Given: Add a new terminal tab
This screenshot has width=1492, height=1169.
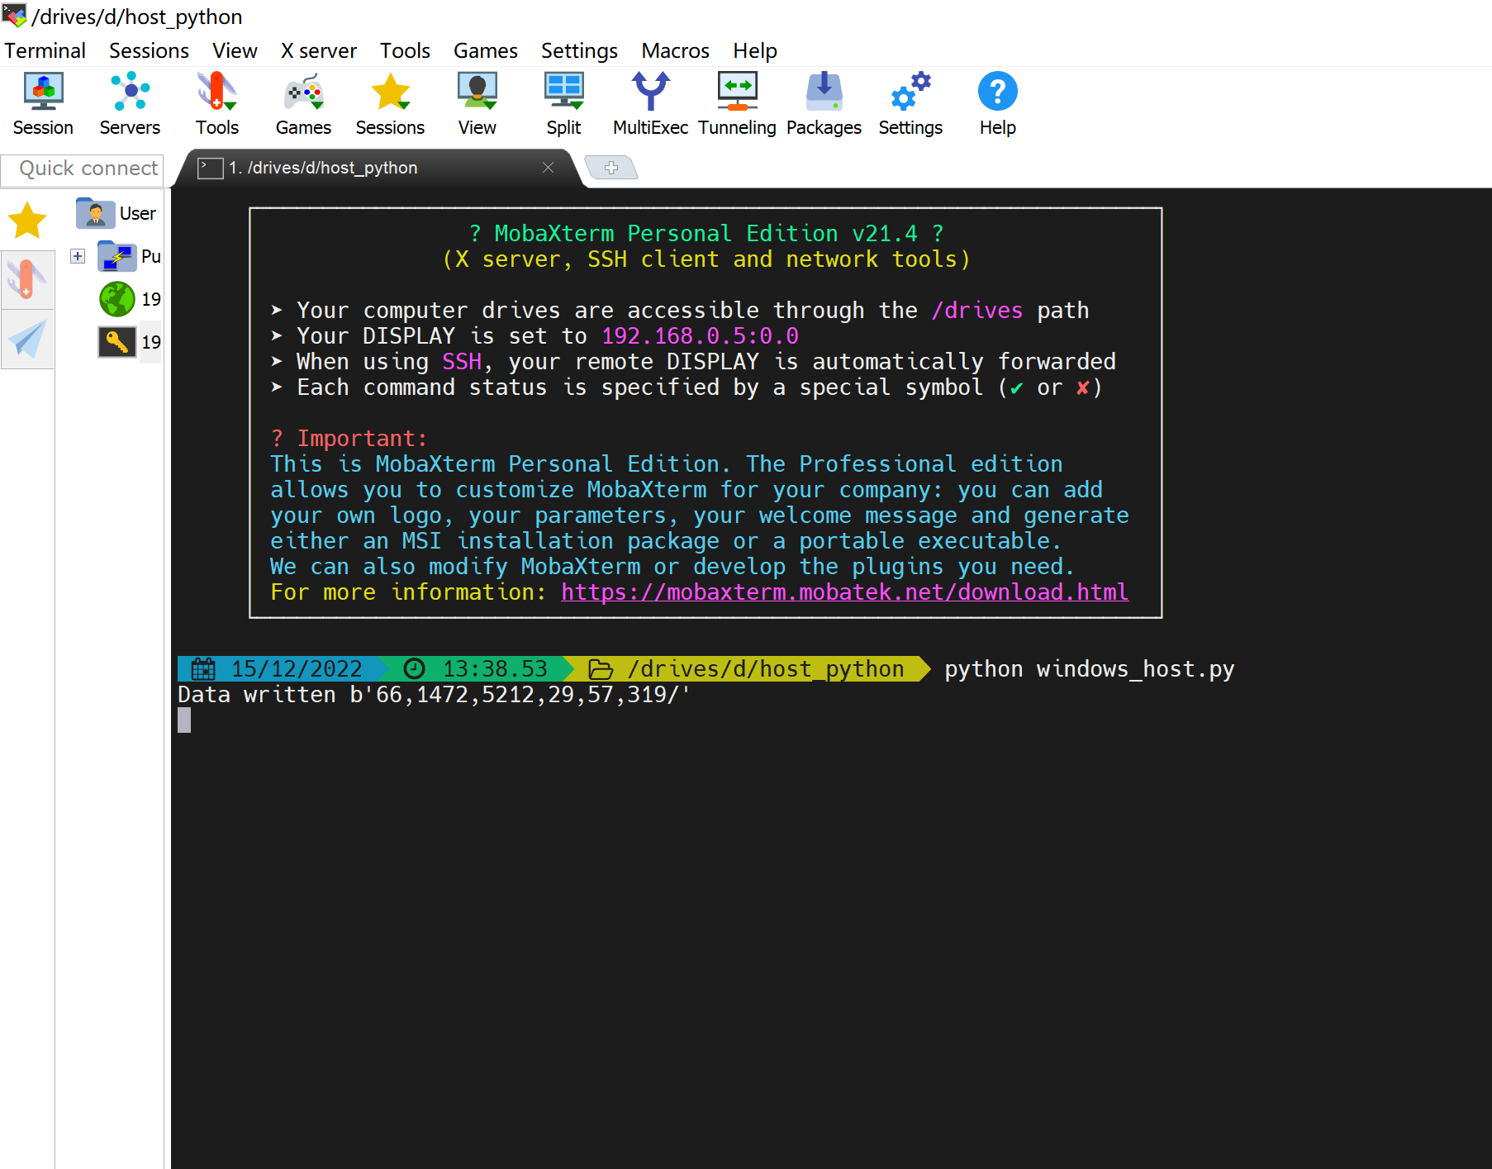Looking at the screenshot, I should coord(611,168).
